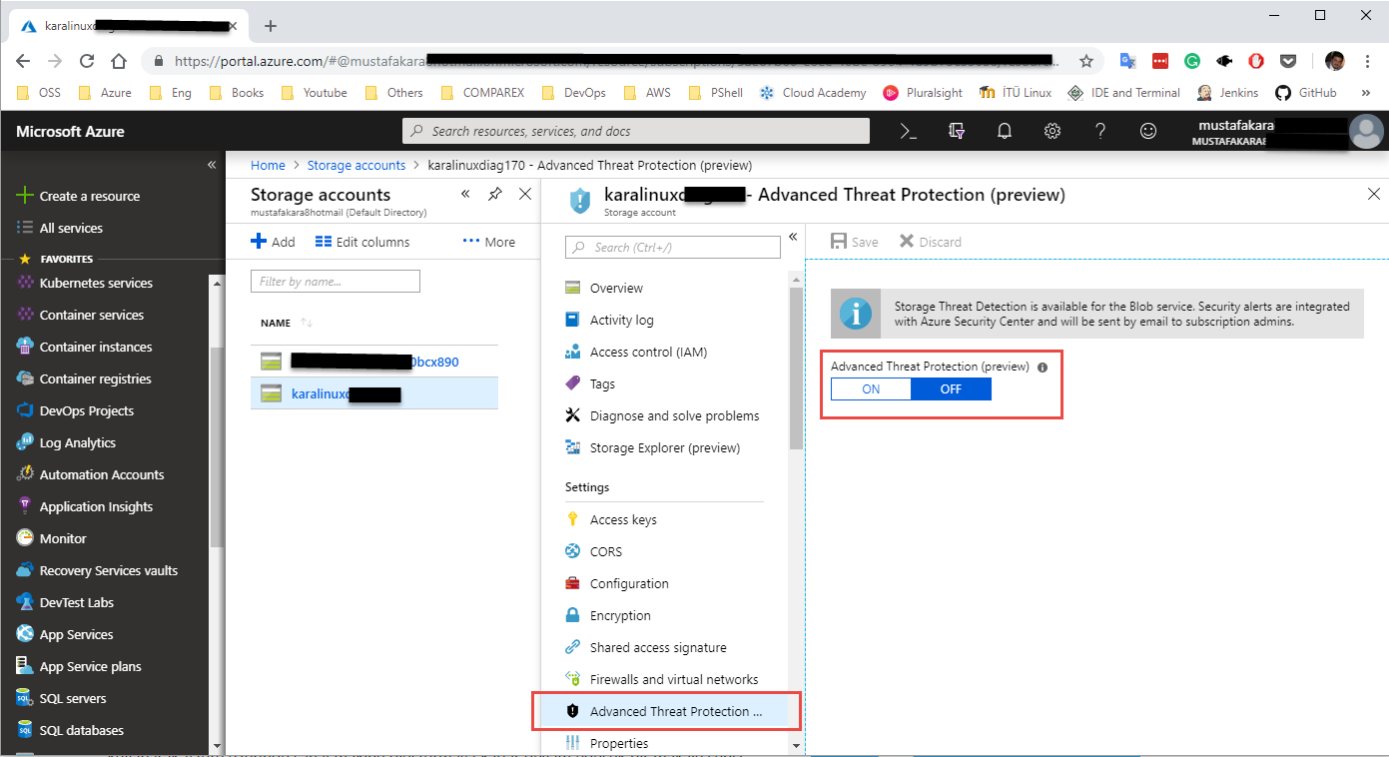This screenshot has height=757, width=1389.
Task: Bookmark this page with the star icon
Action: [x=1086, y=61]
